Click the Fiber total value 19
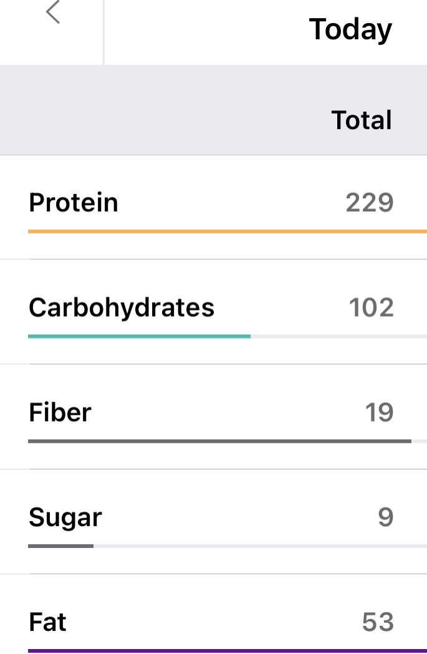427x654 pixels. tap(379, 412)
